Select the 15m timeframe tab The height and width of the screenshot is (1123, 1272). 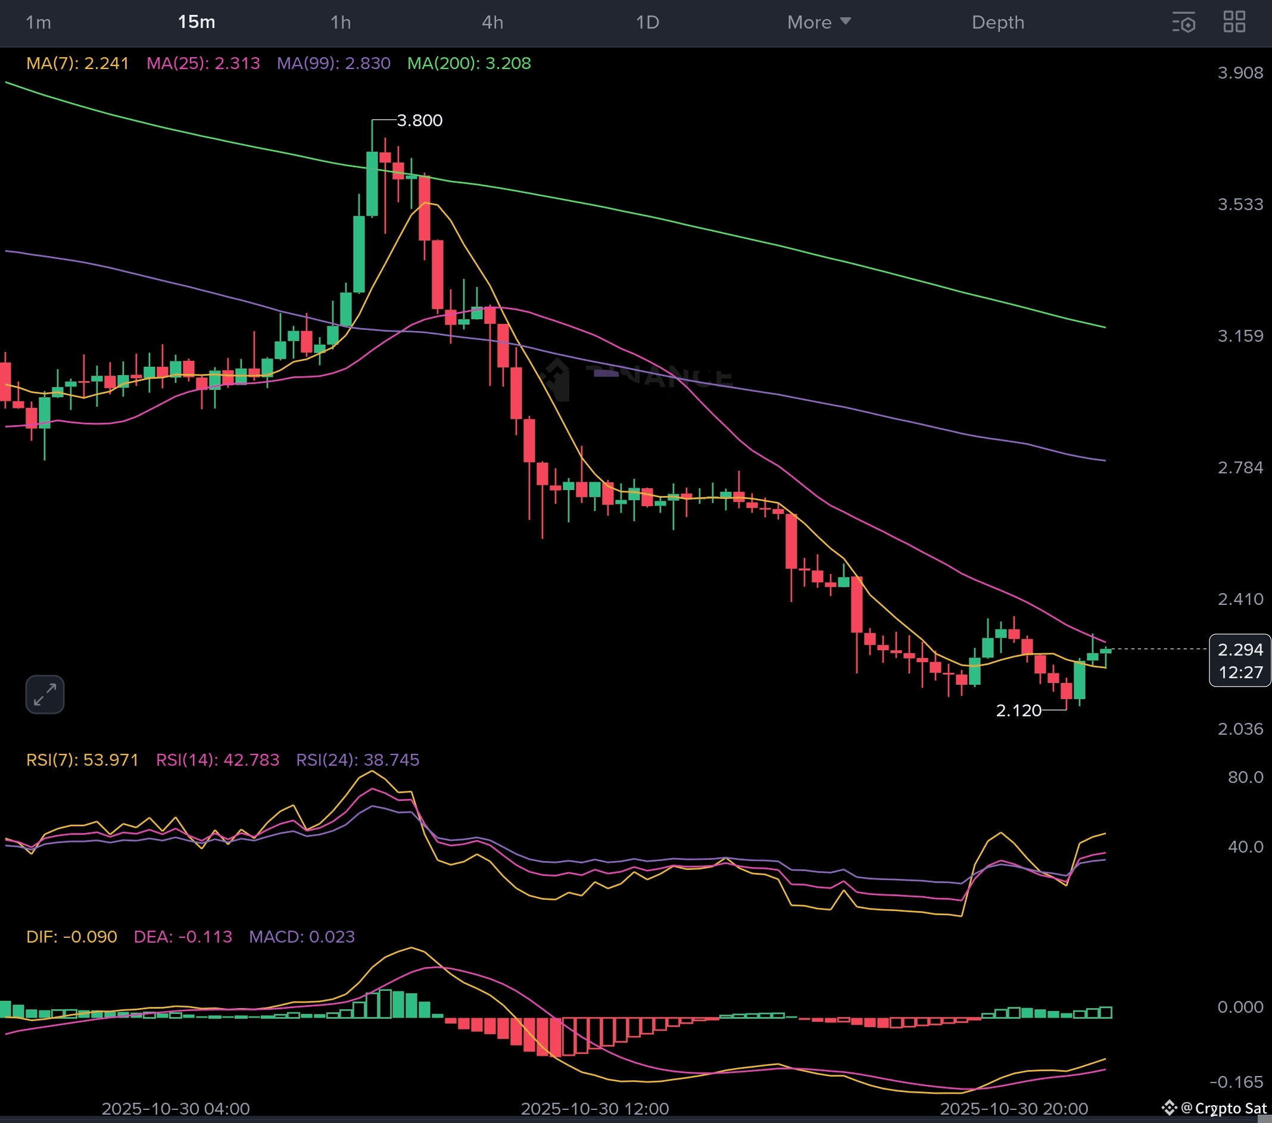coord(197,23)
